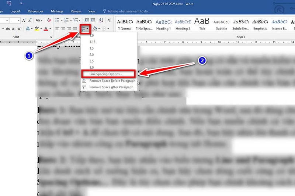Expand the Borders dropdown arrow
The width and height of the screenshot is (295, 196).
(x=108, y=29)
